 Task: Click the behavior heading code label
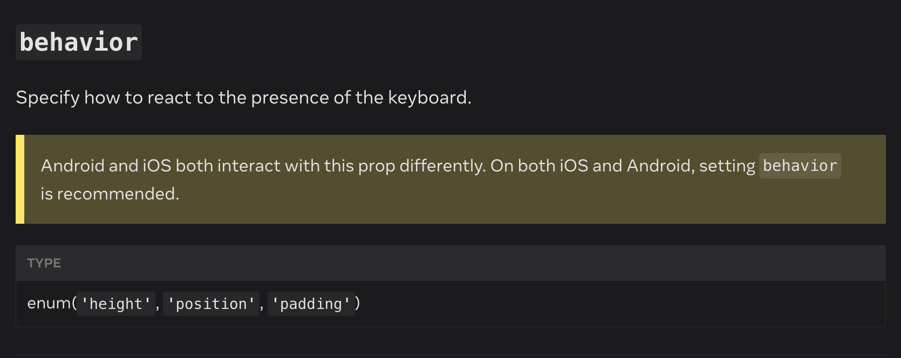click(79, 43)
